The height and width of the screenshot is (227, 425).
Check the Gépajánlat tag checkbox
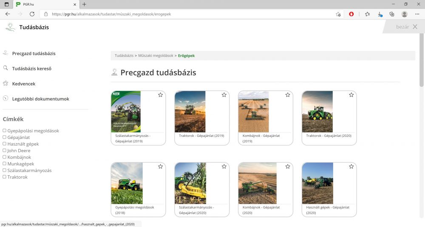coord(4,137)
